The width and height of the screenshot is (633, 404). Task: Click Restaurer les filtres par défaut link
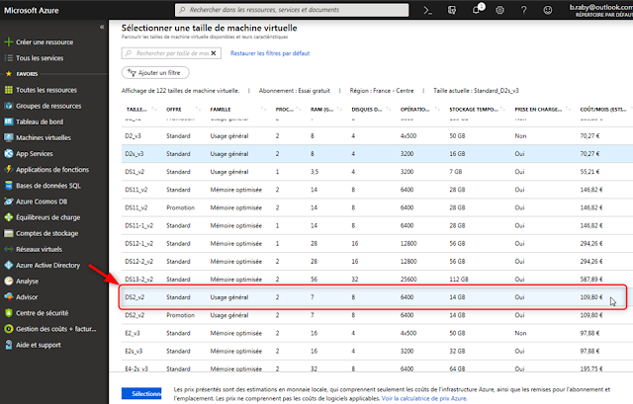pyautogui.click(x=270, y=53)
